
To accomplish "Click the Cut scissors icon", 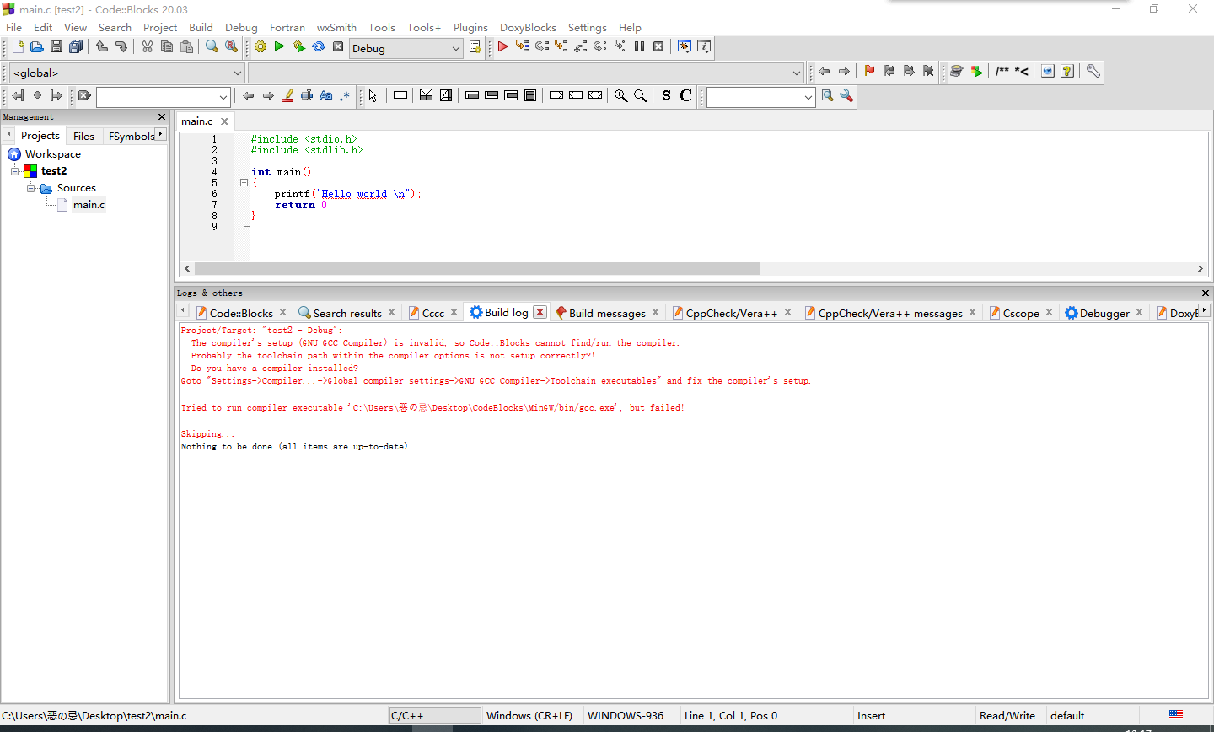I will (x=148, y=47).
